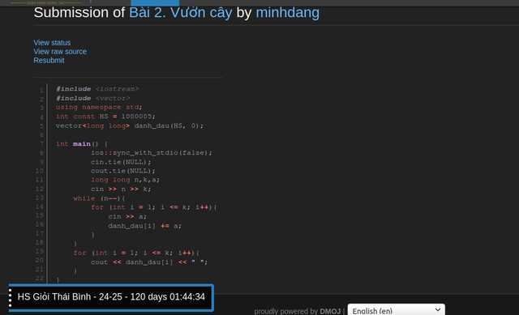Click code line 'cin >> n >> k;'
Image resolution: width=519 pixels, height=315 pixels.
pos(121,189)
